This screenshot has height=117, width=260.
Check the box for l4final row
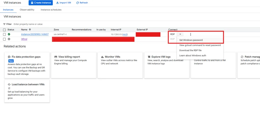(x=5, y=39)
